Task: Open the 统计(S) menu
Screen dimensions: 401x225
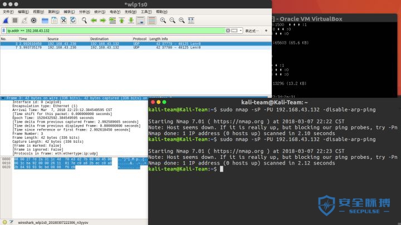Action: (100, 12)
